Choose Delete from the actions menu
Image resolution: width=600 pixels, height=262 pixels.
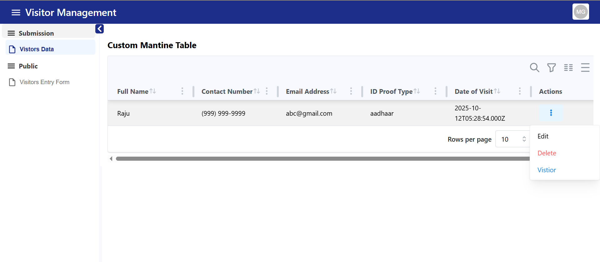click(x=547, y=153)
